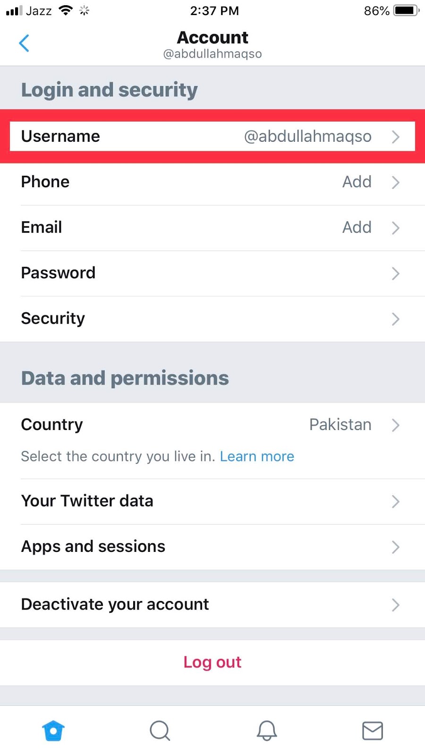Open the Messages envelope icon
This screenshot has width=425, height=756.
pos(373,730)
